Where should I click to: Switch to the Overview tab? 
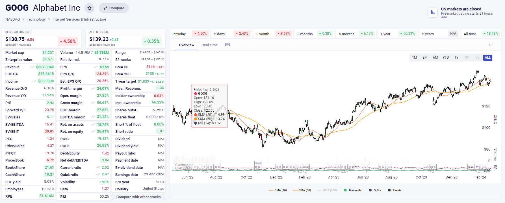pos(187,45)
